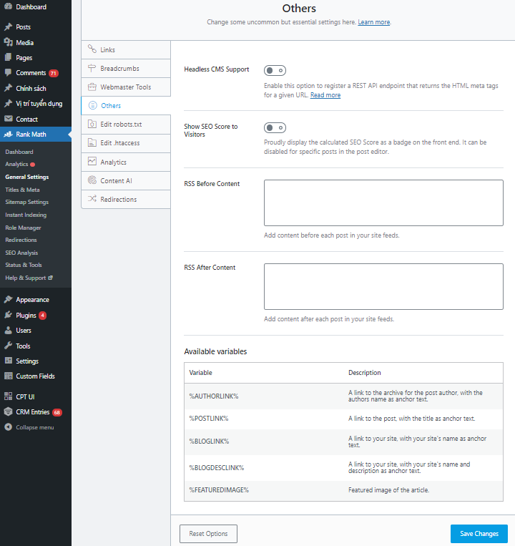
Task: Click the Links tab icon
Action: click(92, 49)
